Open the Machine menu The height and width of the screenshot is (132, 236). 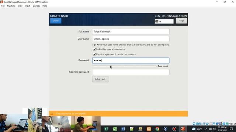click(11, 6)
